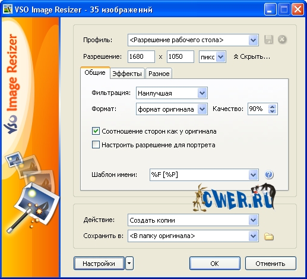Switch to the Разное tab
The width and height of the screenshot is (307, 279).
pyautogui.click(x=159, y=74)
